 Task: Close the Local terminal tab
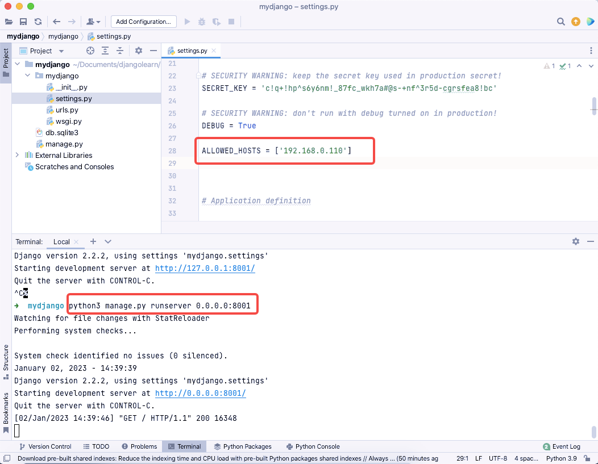click(76, 242)
